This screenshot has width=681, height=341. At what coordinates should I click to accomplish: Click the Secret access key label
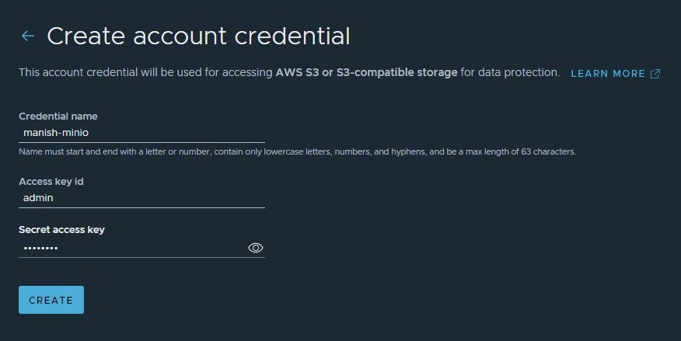(x=61, y=229)
